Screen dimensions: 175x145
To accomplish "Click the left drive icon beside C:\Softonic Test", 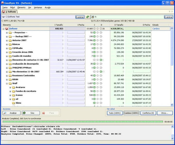I will (x=3, y=17).
